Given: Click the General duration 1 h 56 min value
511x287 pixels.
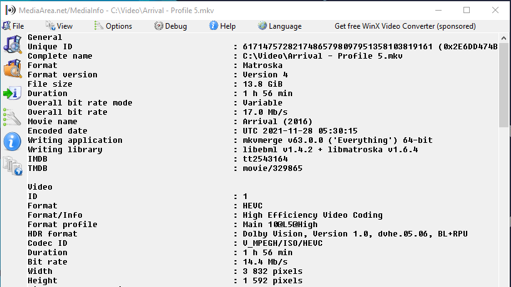Looking at the screenshot, I should click(268, 94).
